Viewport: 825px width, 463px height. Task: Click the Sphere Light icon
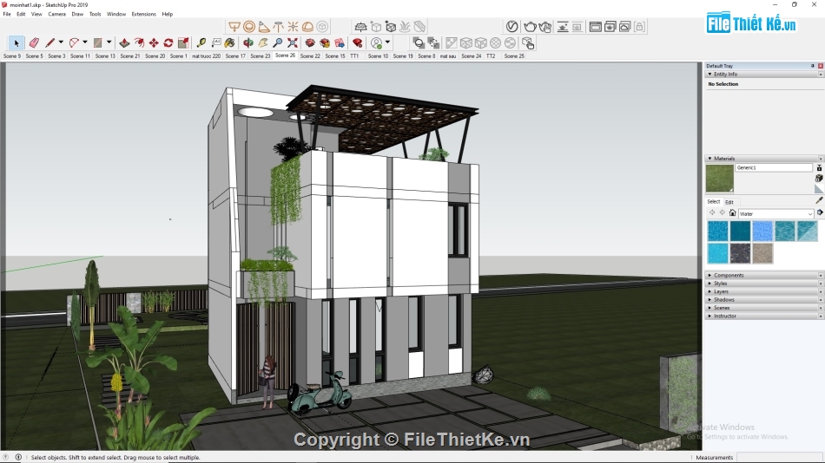[249, 26]
